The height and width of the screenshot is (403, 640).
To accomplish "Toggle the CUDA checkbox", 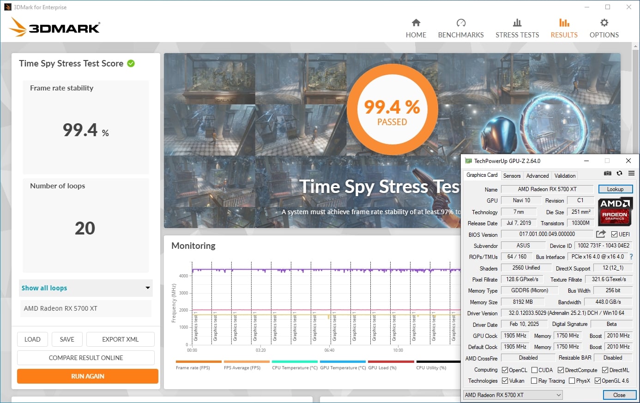I will click(x=534, y=370).
